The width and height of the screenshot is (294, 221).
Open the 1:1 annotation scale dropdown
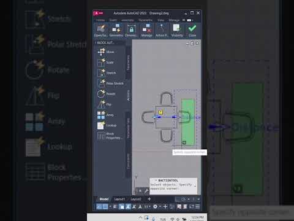(x=148, y=206)
